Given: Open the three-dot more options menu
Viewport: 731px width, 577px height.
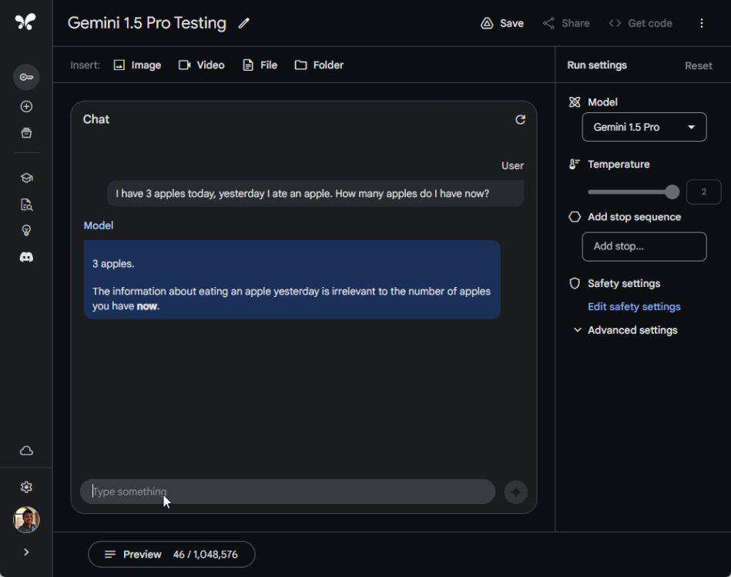Looking at the screenshot, I should pos(702,23).
